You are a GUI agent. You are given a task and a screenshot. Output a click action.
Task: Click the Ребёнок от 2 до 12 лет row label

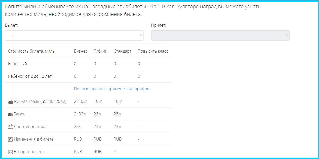(x=30, y=76)
